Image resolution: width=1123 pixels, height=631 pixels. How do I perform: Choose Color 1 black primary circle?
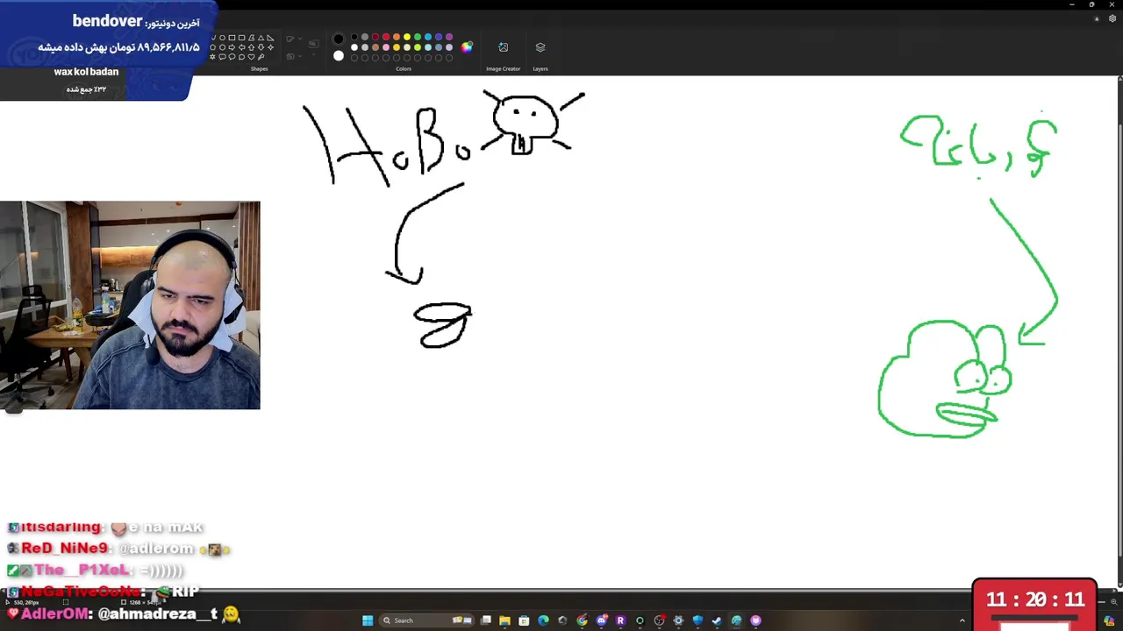click(x=339, y=39)
